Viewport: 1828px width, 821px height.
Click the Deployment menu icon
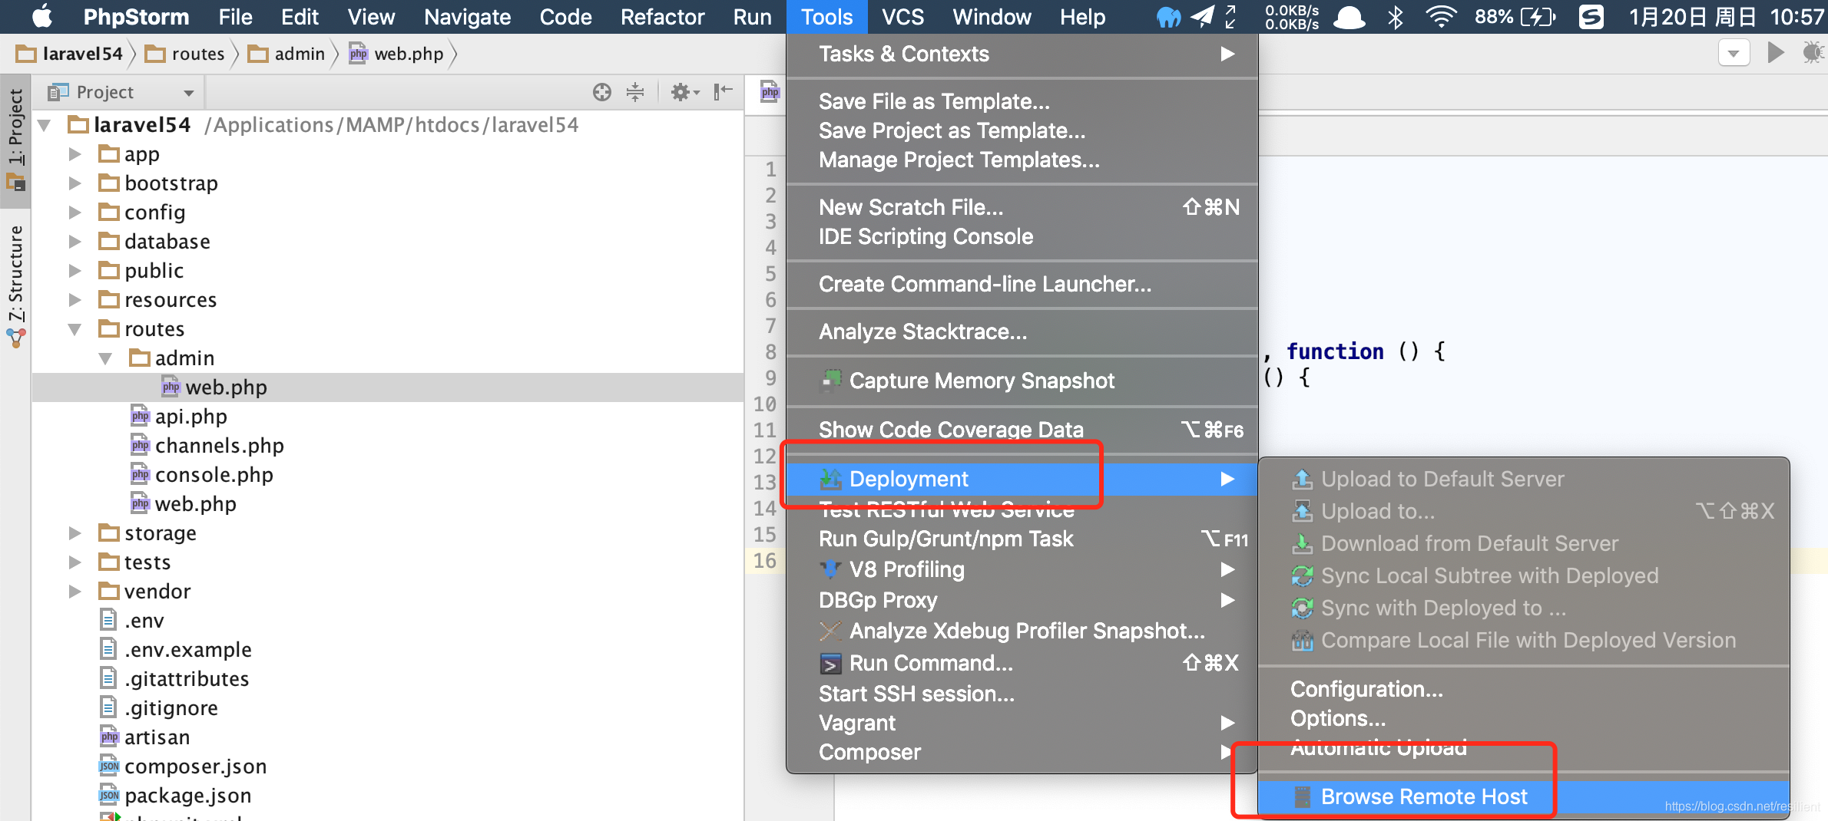[830, 480]
